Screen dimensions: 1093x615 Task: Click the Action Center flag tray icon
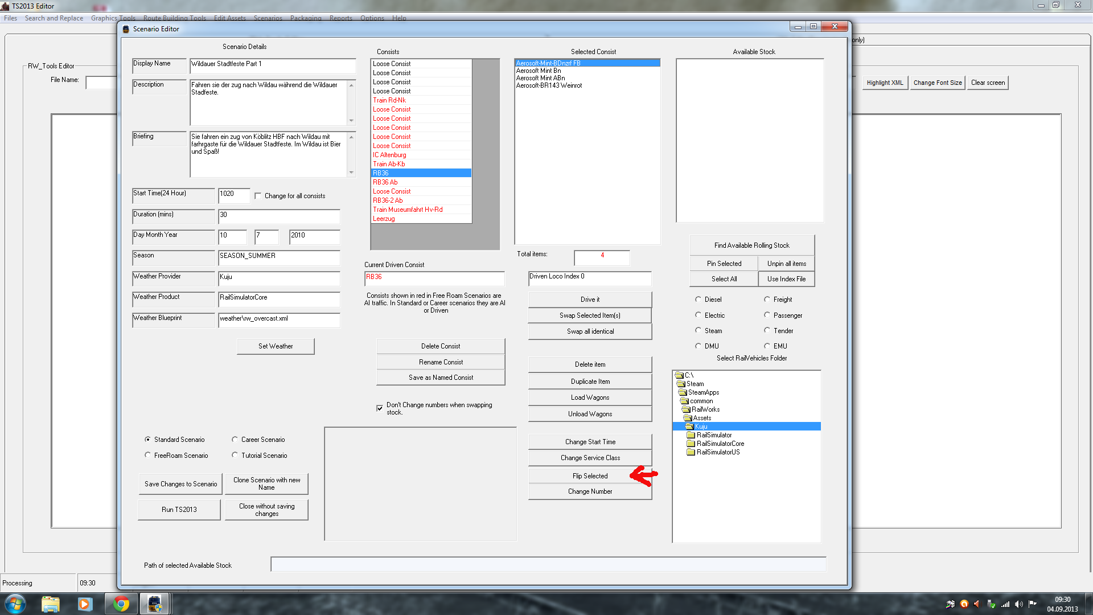[x=1032, y=604]
